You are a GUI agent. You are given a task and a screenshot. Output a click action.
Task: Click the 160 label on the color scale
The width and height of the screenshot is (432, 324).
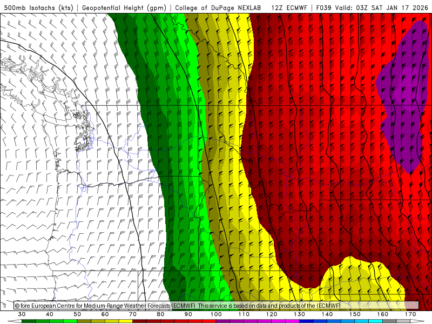[383, 314]
